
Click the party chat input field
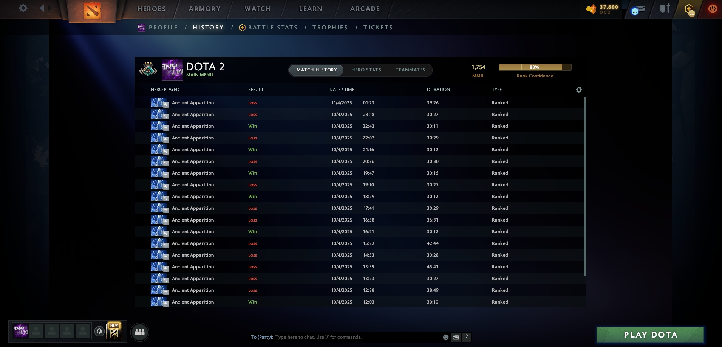click(355, 337)
